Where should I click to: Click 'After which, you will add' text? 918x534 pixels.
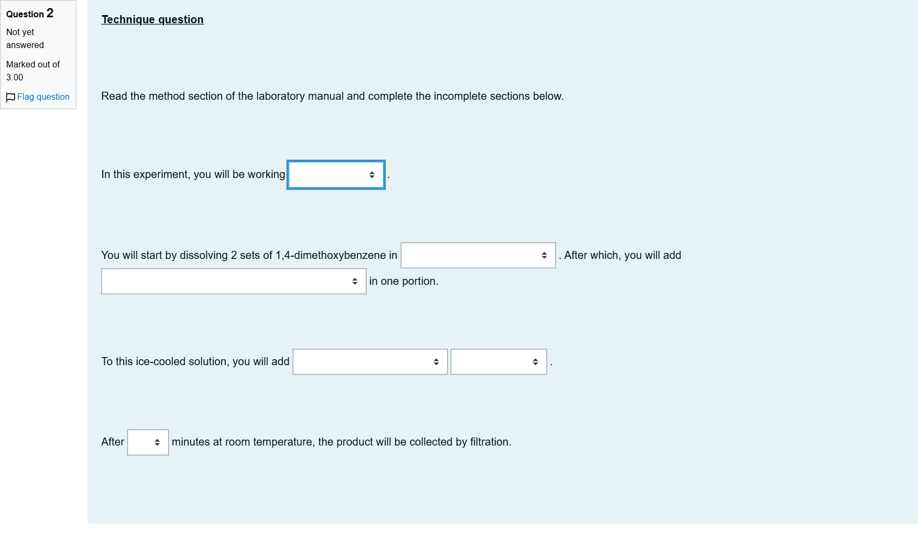622,255
